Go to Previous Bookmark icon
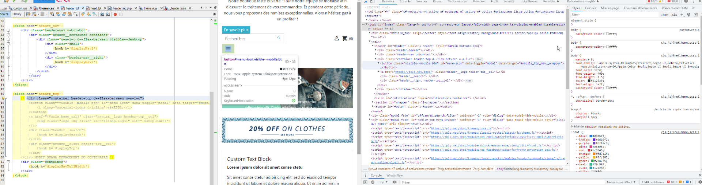Viewport: 702px width, 185px height. point(83,14)
